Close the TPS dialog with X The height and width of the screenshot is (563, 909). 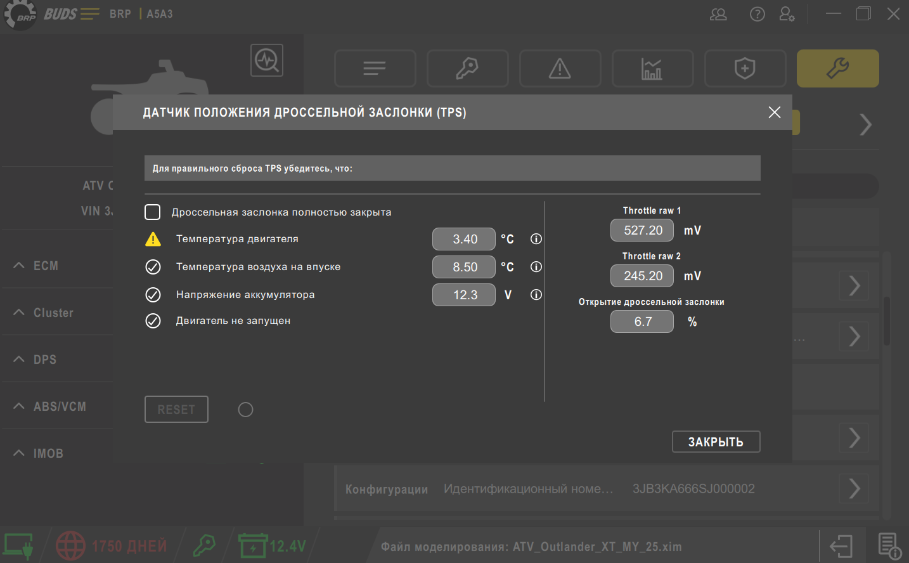coord(775,112)
